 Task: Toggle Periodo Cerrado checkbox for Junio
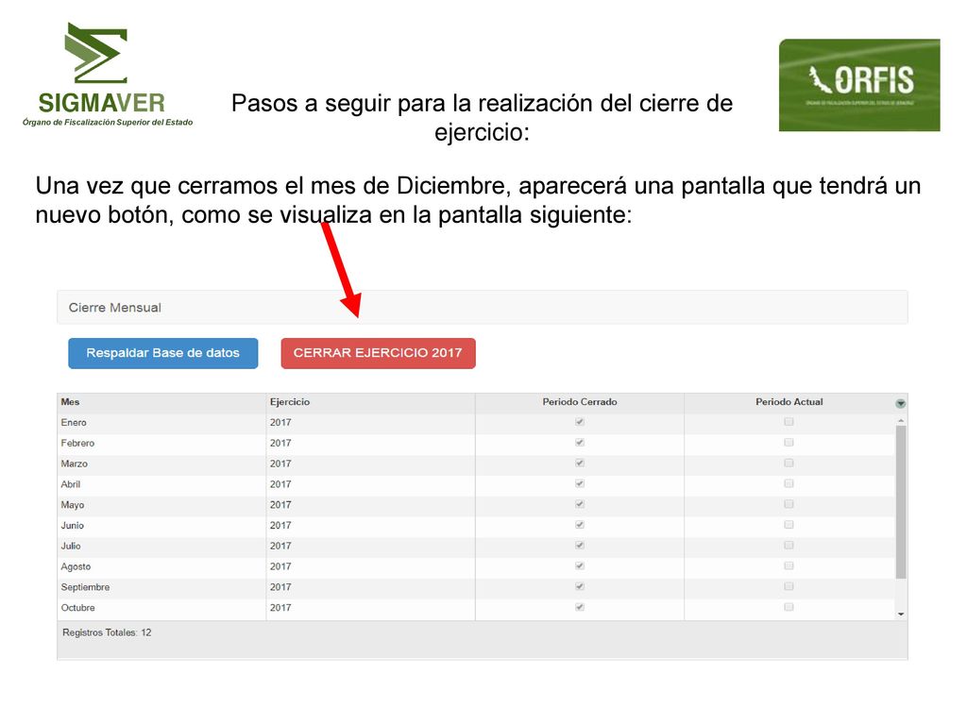[x=580, y=525]
